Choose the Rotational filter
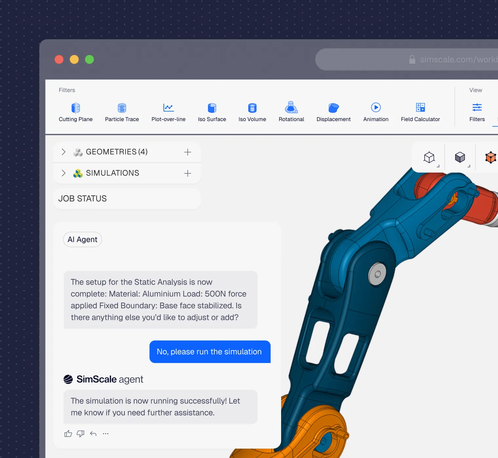This screenshot has width=498, height=458. tap(291, 112)
